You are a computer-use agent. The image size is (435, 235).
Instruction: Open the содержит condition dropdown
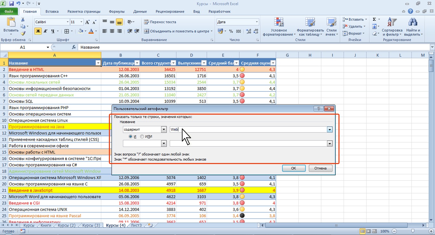coord(164,130)
